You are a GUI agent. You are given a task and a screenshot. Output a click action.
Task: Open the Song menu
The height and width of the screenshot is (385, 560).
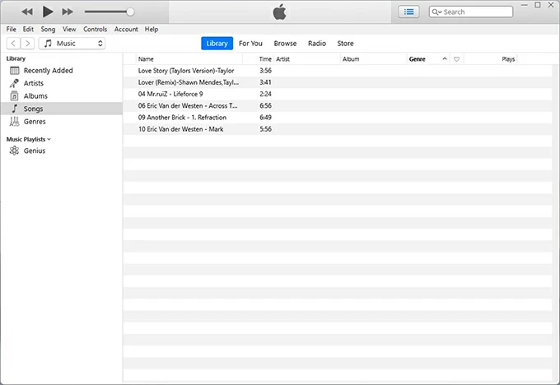pos(48,30)
